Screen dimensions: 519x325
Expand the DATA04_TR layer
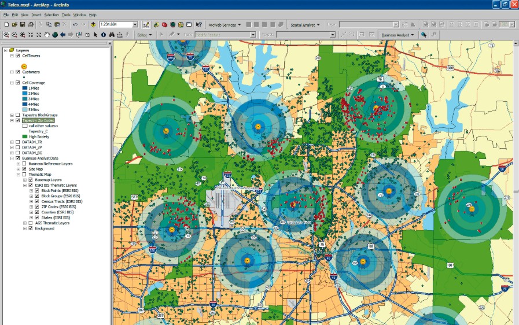click(12, 142)
